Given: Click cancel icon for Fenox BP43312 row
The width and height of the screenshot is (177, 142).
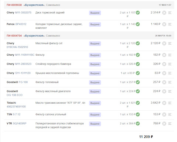Looking at the screenshot, I should click(164, 24).
